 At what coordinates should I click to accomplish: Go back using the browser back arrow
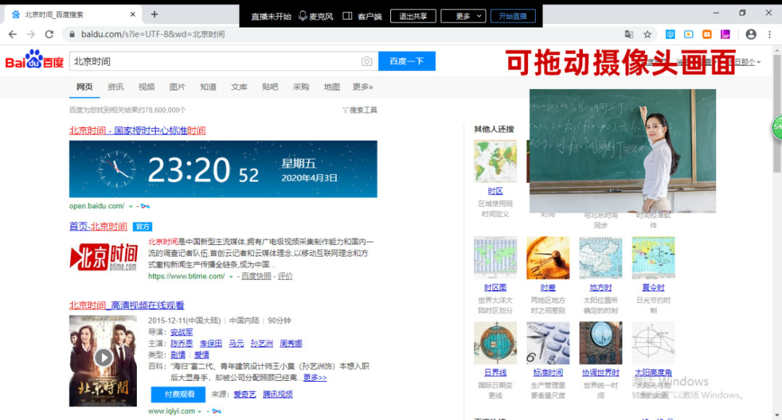pos(12,34)
